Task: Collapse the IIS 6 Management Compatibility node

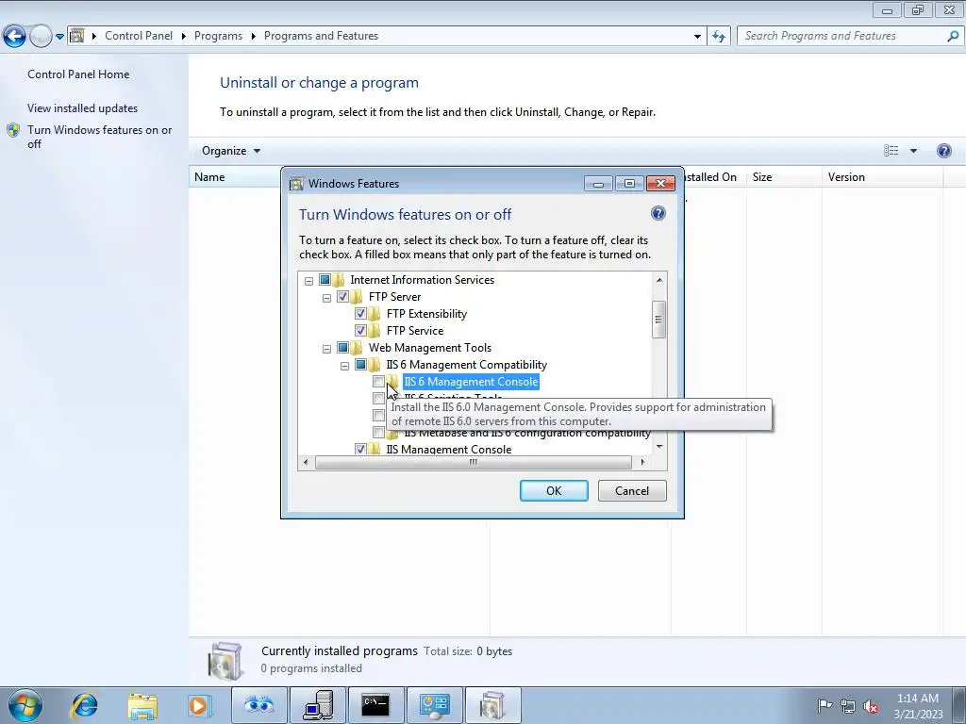Action: click(344, 366)
